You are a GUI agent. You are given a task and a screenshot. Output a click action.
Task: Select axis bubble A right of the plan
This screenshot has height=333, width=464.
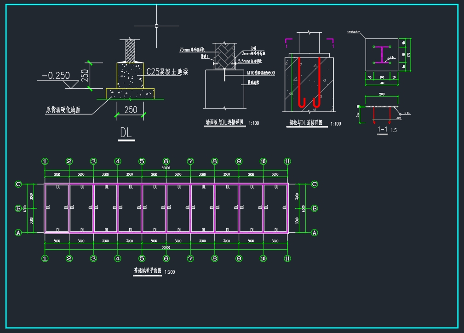coord(315,233)
